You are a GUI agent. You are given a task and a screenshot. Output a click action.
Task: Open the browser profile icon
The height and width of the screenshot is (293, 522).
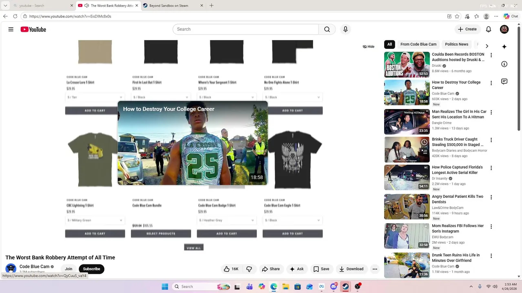click(486, 16)
